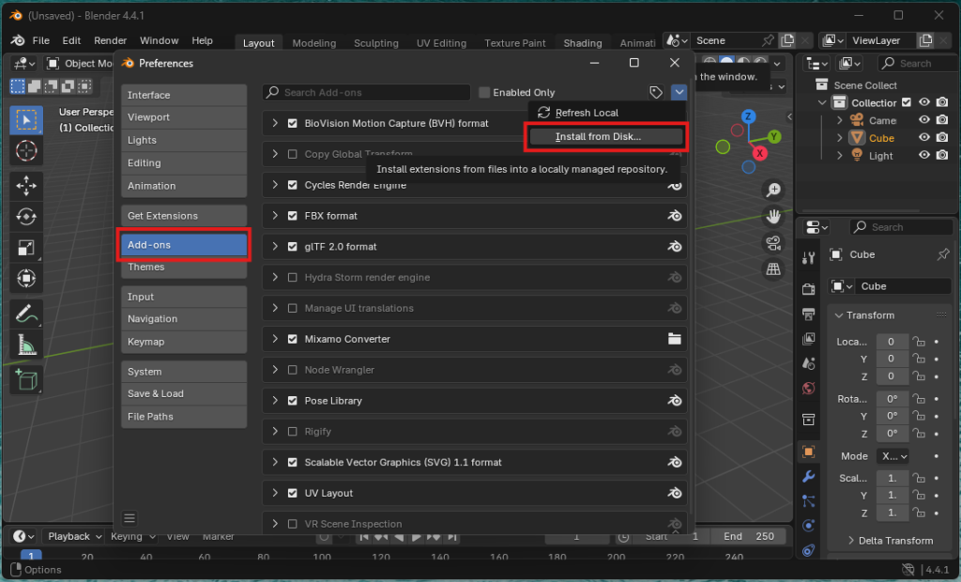961x582 pixels.
Task: Select the Transform tool
Action: click(x=25, y=279)
